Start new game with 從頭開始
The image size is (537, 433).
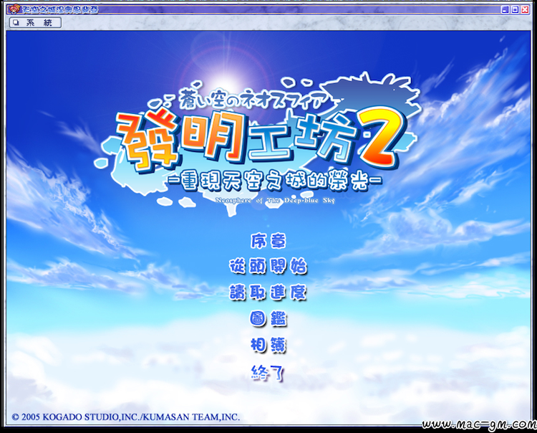coord(268,267)
